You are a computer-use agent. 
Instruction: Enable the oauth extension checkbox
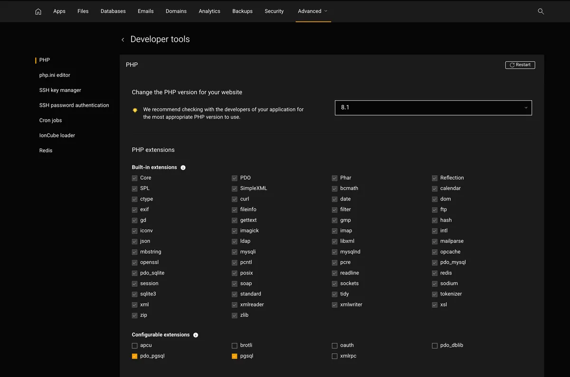click(x=335, y=346)
